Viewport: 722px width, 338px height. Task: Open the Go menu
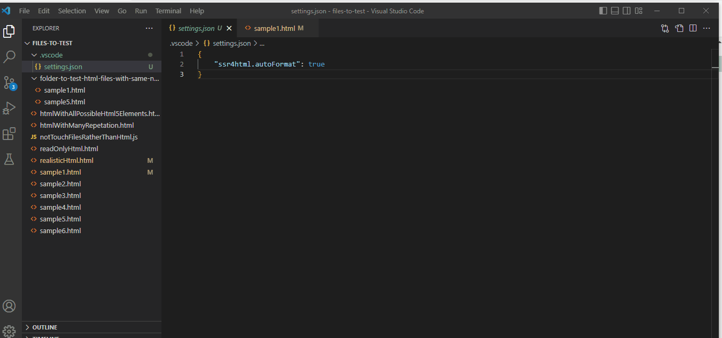(x=122, y=11)
